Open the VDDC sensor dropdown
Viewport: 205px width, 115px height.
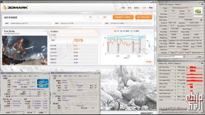pyautogui.click(x=175, y=100)
